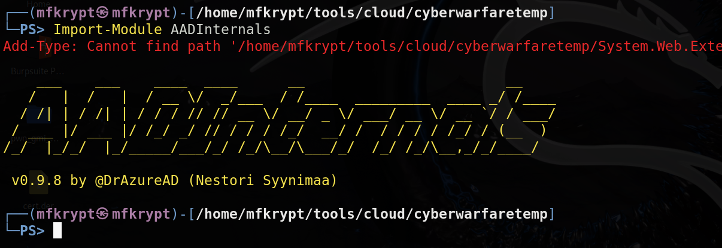Click the red Add-Type error label

coord(41,46)
